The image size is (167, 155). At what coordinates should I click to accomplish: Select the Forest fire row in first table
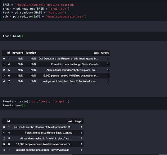tap(56, 64)
